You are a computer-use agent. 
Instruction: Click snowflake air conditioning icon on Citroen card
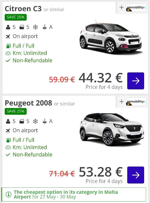click(x=35, y=27)
